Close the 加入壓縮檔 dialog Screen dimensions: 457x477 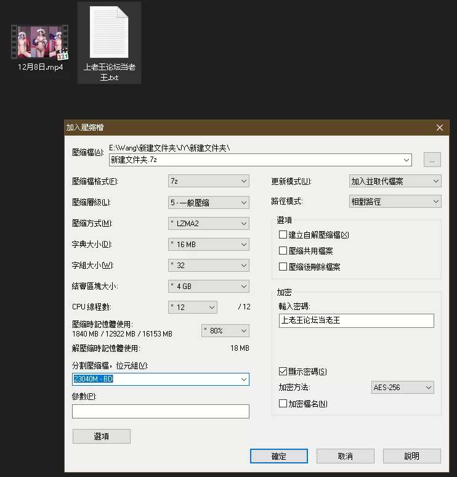click(x=439, y=128)
